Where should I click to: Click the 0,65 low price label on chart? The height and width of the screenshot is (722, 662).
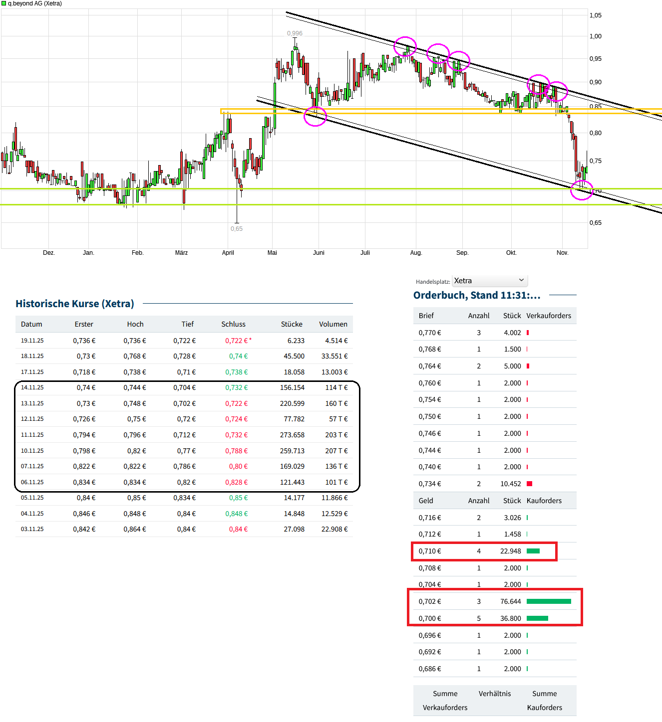coord(237,229)
